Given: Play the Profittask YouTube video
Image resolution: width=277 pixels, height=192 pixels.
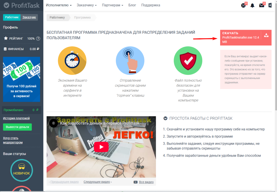Looking at the screenshot, I should click(101, 147).
